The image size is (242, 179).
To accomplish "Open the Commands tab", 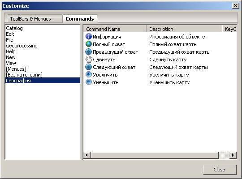I will [80, 19].
